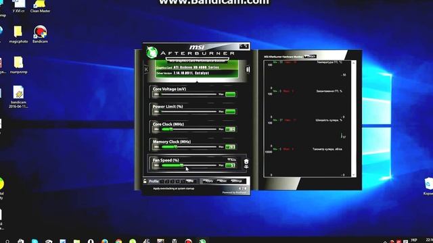Click the Hardware Monitor scrollbar up arrow
433x243 pixels.
click(x=353, y=63)
